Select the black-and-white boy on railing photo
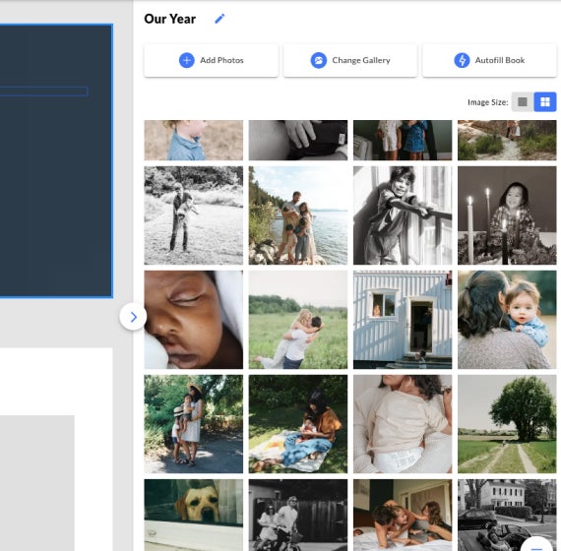Viewport: 561px width, 551px height. [403, 215]
